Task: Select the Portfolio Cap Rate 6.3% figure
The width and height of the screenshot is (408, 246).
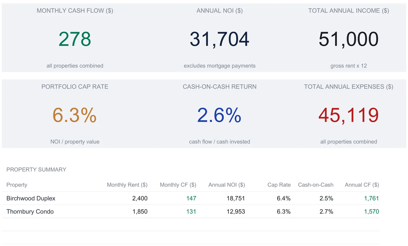Action: tap(75, 115)
